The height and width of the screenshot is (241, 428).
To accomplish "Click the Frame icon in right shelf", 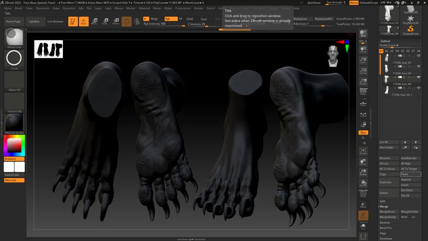I will point(363,151).
